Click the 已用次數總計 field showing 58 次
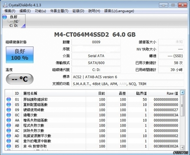The width and height of the screenshot is (190, 155). tap(171, 63)
